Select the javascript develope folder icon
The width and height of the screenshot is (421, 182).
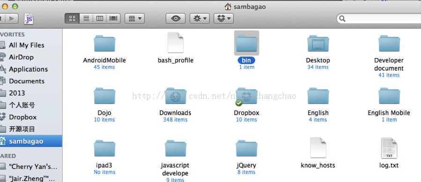coord(176,148)
